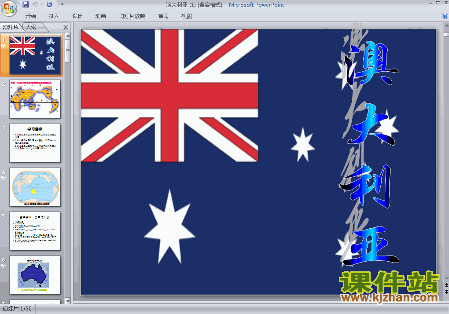Select slide 6 Australia map thumbnail

35,275
